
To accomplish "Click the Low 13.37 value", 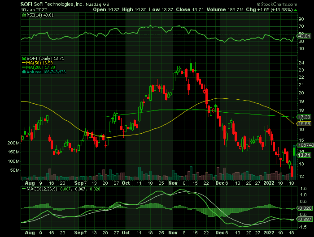I will 161,9.
